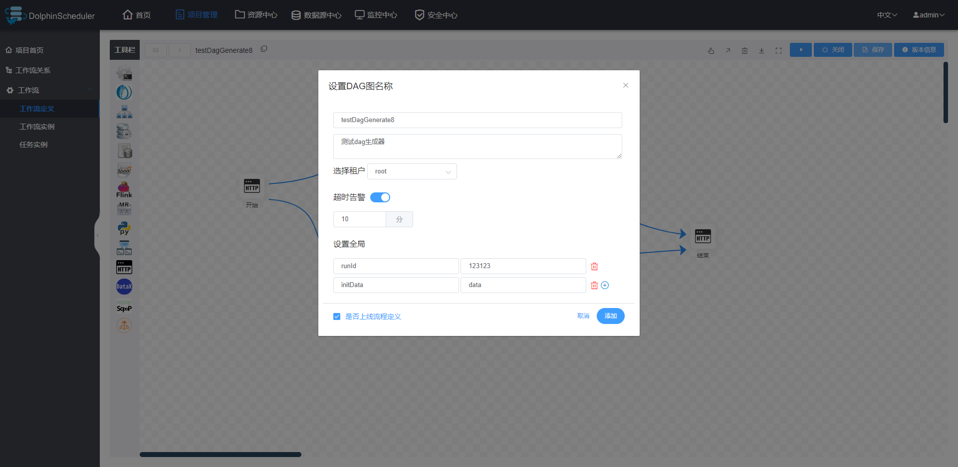Image resolution: width=958 pixels, height=467 pixels.
Task: Switch to the 监控中心 section
Action: (376, 14)
